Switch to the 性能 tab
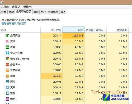The height and width of the screenshot is (104, 132). pyautogui.click(x=11, y=12)
